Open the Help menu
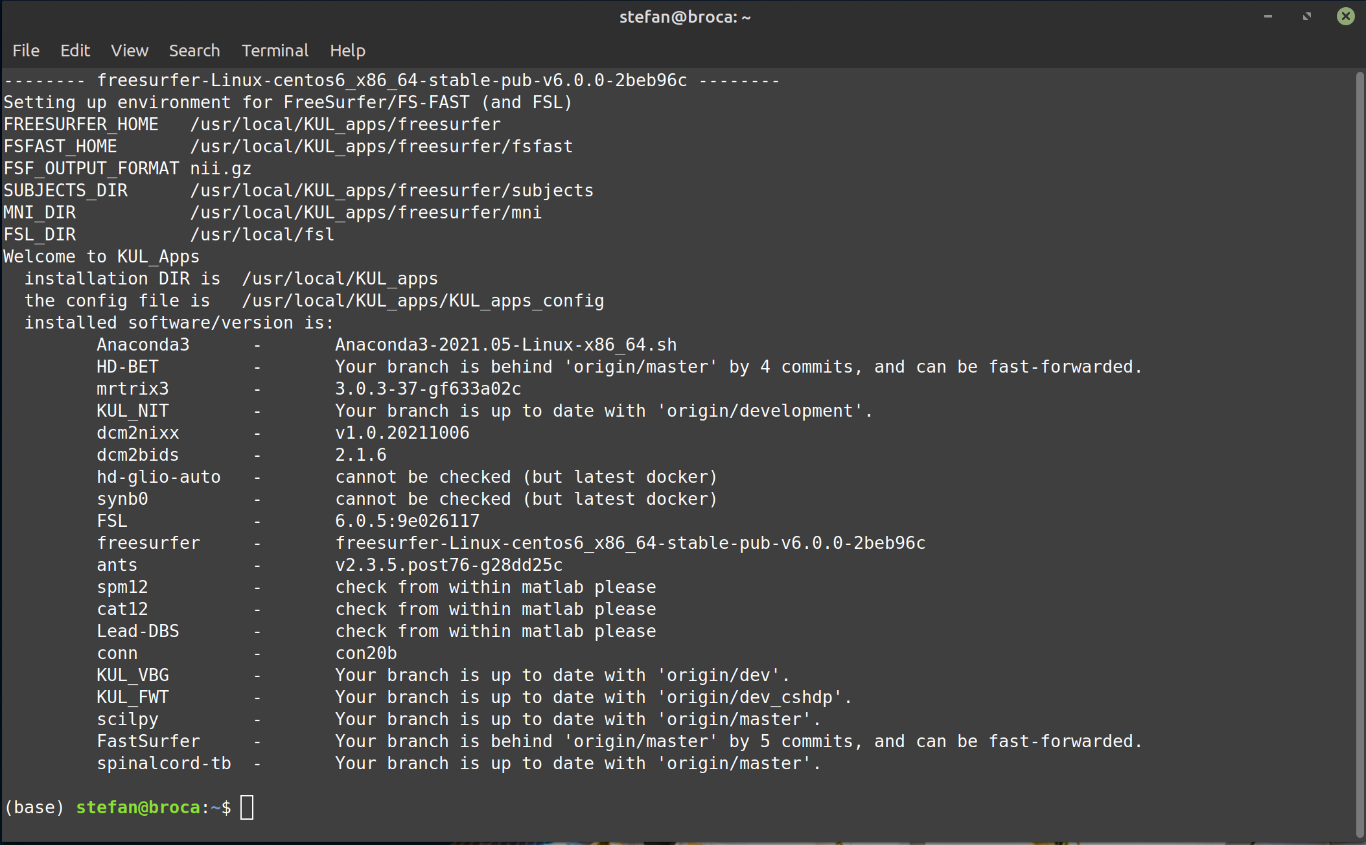Screen dimensions: 1366x845 (x=347, y=51)
